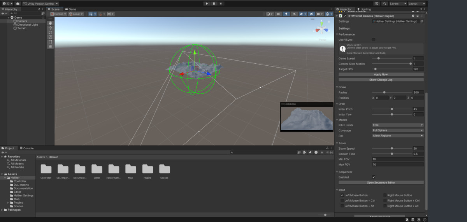Open the Pitch Limits dropdown
This screenshot has width=467, height=222.
click(397, 125)
